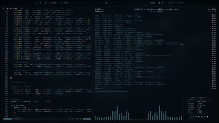
Task: Click the CPU usage indicator in top bar
Action: pos(39,3)
